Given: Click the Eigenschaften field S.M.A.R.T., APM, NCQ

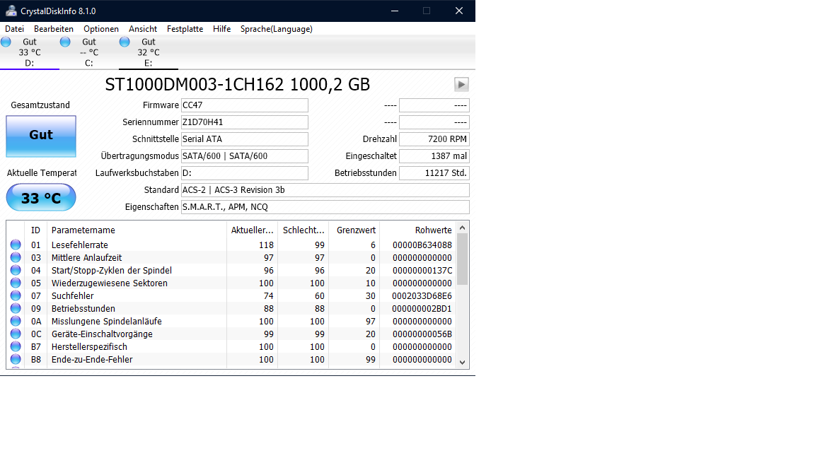Looking at the screenshot, I should (x=325, y=206).
